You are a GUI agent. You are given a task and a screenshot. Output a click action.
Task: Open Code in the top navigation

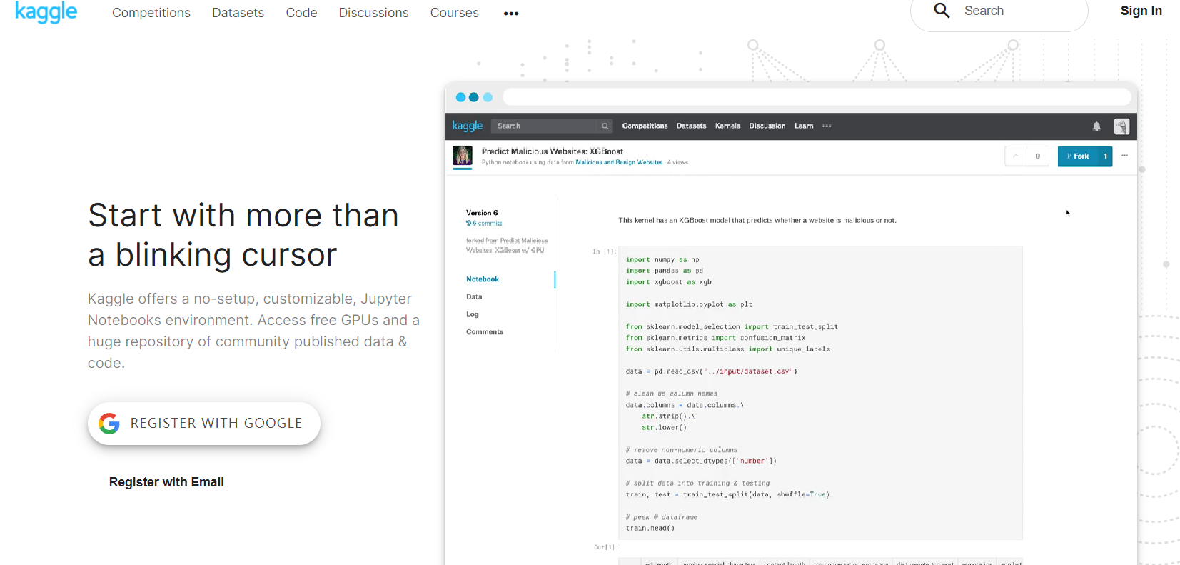coord(301,13)
